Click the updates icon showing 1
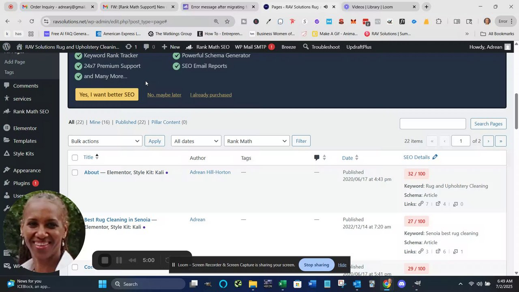This screenshot has width=519, height=292. pos(131,47)
